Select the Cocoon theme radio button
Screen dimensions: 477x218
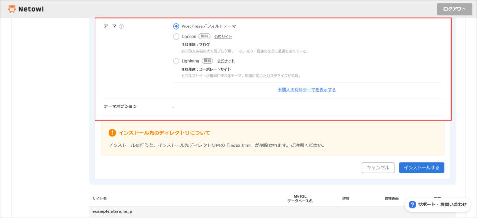pos(176,37)
